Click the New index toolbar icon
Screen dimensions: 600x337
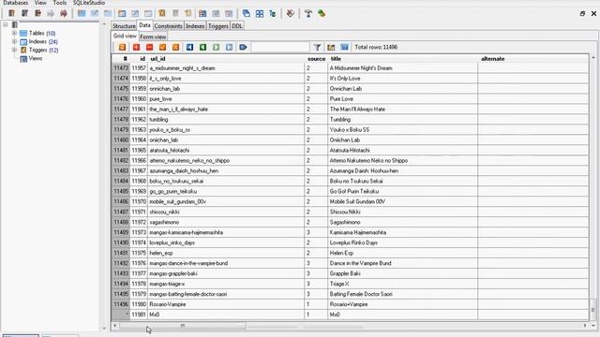(x=122, y=14)
